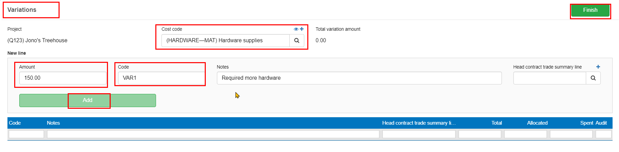Screen dimensions: 619x152
Task: Click the Add button
Action: [88, 100]
